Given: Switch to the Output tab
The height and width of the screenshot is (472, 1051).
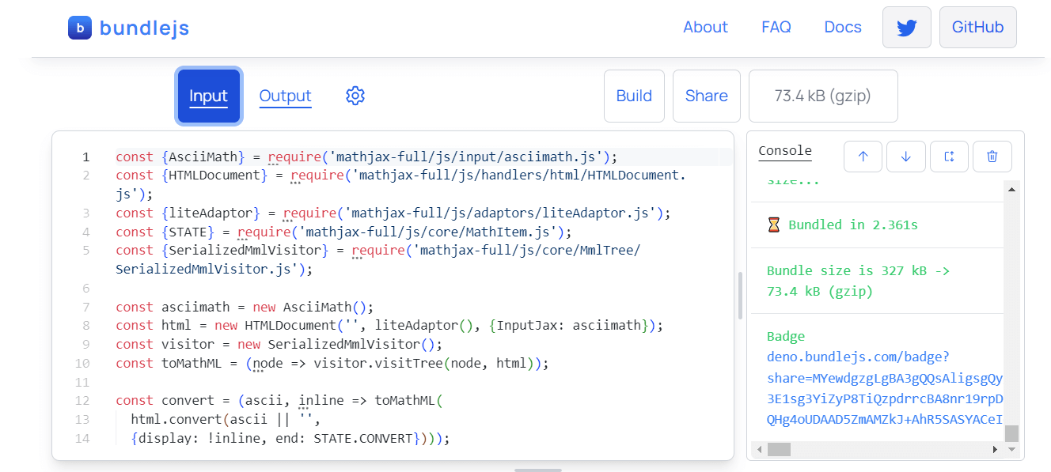Looking at the screenshot, I should click(285, 96).
